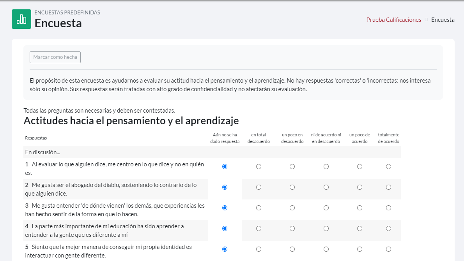Select 'un poco de acuerdo' for question 3
This screenshot has height=261, width=464.
(x=360, y=208)
